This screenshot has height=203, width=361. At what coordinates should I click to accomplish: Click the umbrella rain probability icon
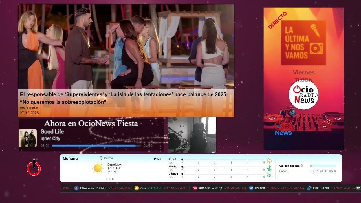tap(109, 172)
